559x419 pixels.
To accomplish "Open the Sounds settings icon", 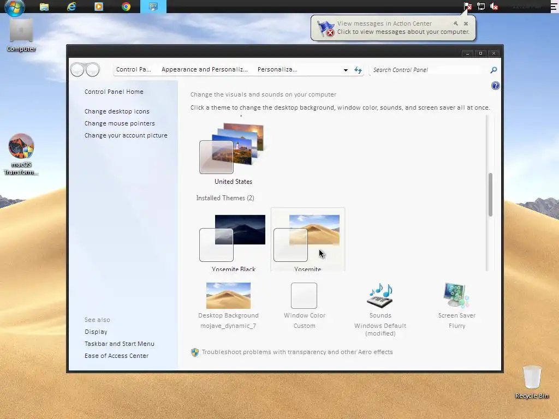I will coord(380,295).
